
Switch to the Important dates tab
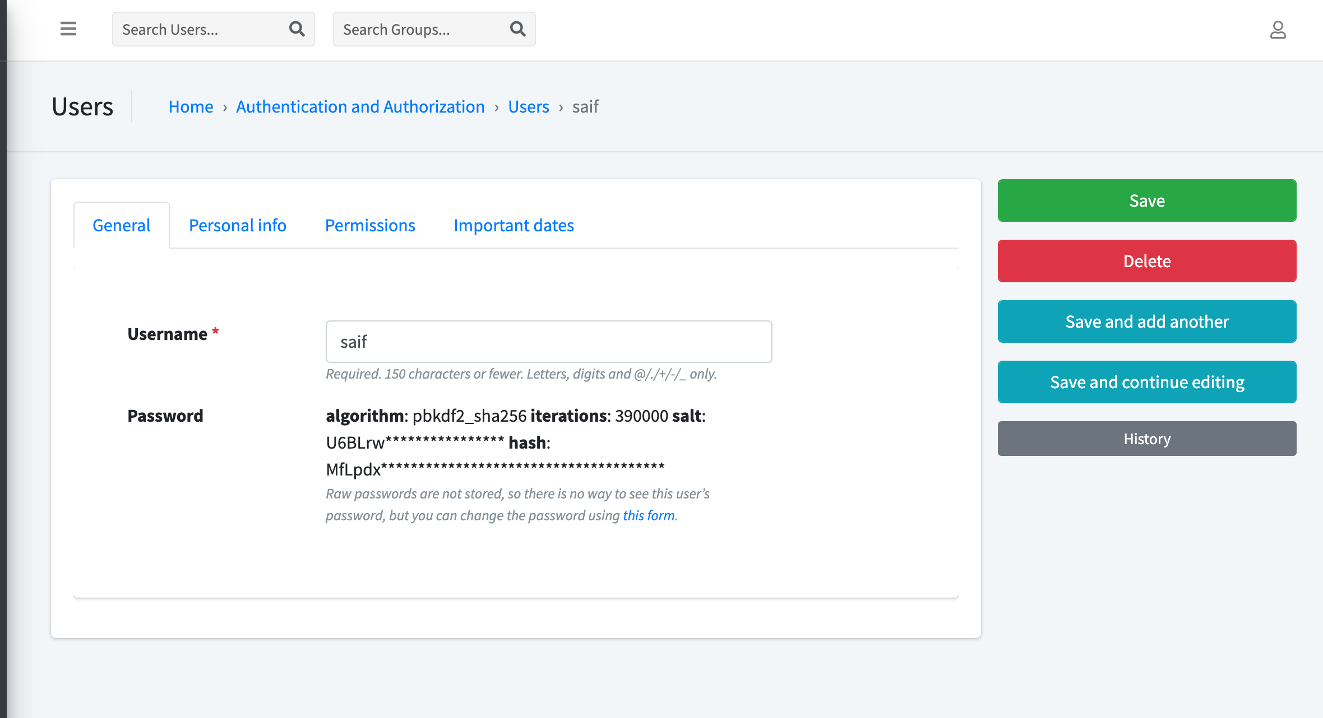coord(514,225)
